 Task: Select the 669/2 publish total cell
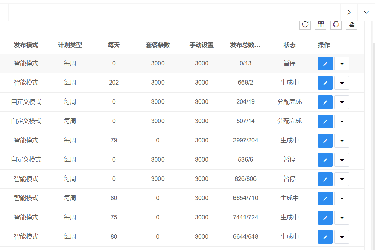[x=246, y=83]
